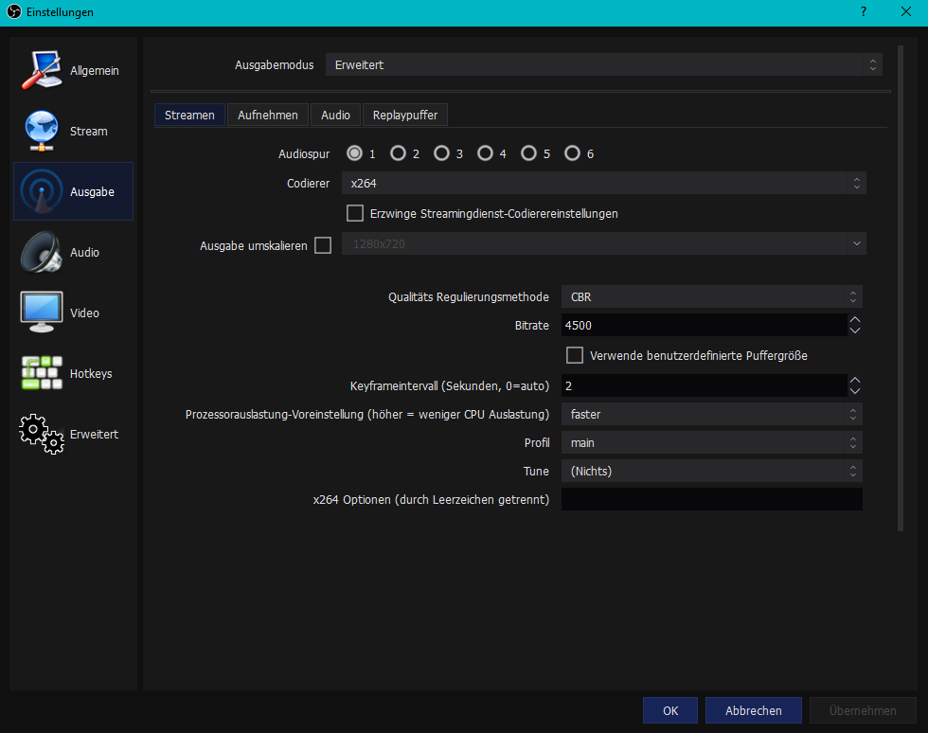This screenshot has height=733, width=928.
Task: Select the Ausgabe broadcast icon
Action: point(42,191)
